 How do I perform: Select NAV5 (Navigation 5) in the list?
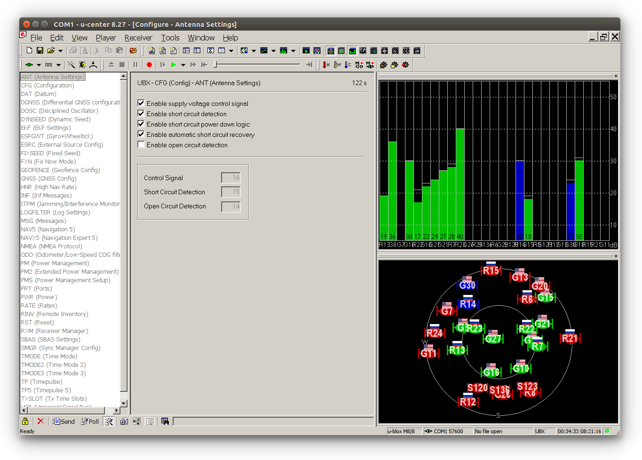(48, 230)
